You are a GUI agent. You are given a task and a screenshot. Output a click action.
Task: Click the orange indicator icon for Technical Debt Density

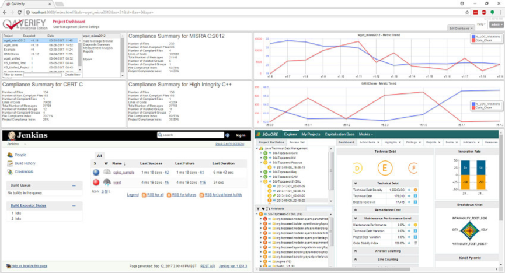(416, 190)
